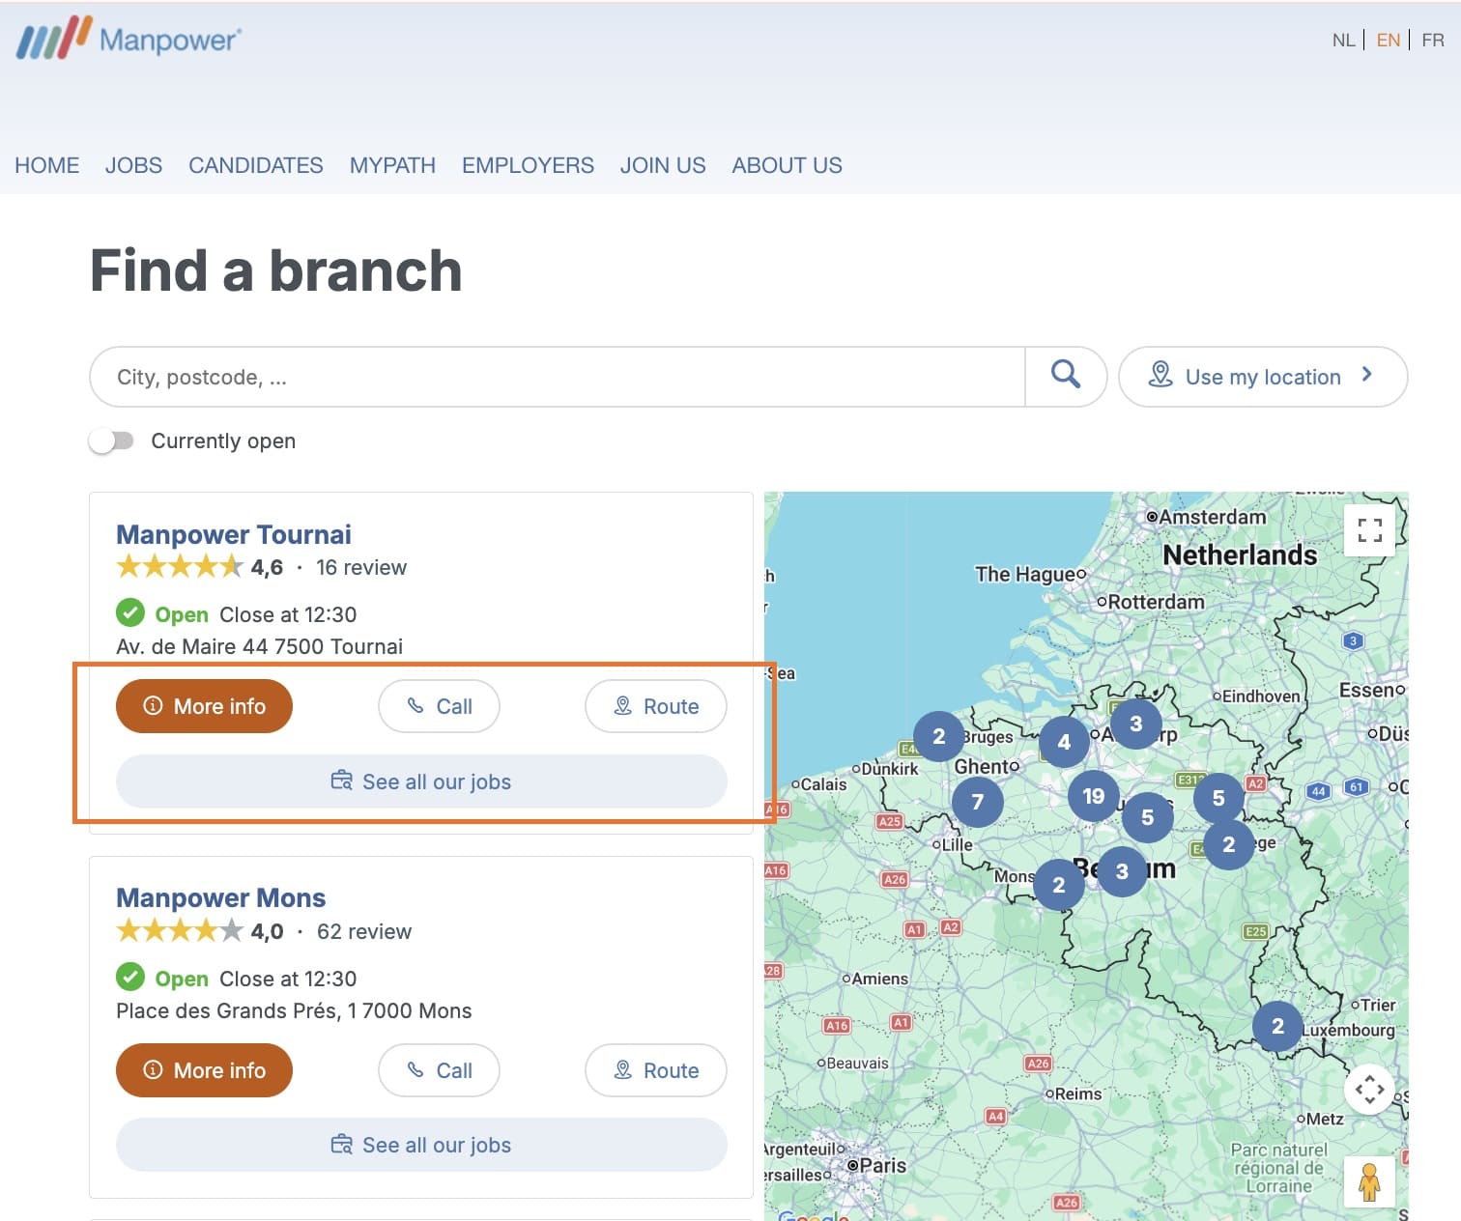Click the green Open checkmark icon for Tournai
Viewport: 1461px width, 1221px height.
click(130, 613)
